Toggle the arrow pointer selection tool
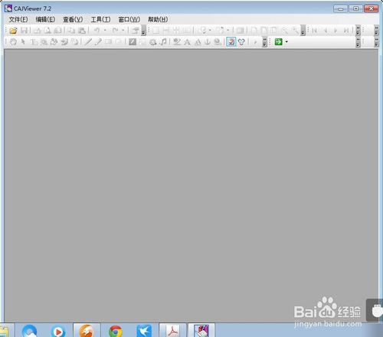 point(23,41)
